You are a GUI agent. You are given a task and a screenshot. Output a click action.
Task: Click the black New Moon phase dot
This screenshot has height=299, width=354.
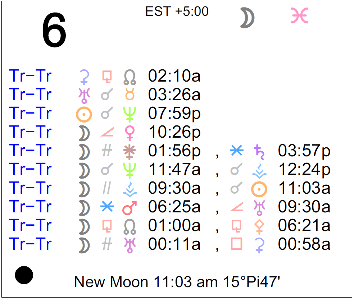tap(24, 275)
